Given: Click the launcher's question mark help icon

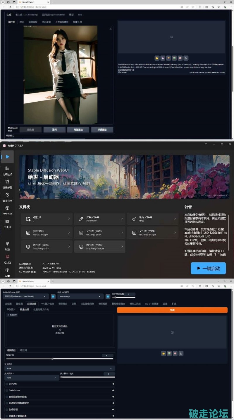Looking at the screenshot, I should [x=206, y=144].
